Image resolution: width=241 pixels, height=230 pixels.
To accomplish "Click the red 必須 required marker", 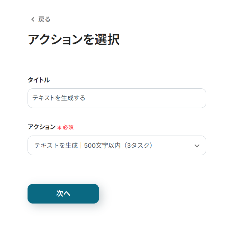I will [x=68, y=127].
